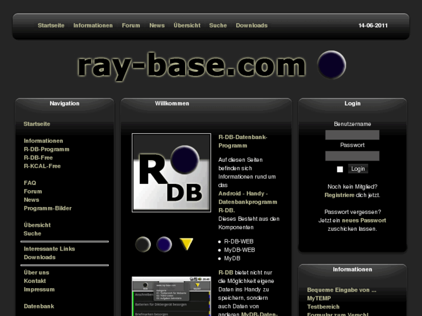This screenshot has height=316, width=422.
Task: Click the blue sphere icon under the R-DB logo
Action: pyautogui.click(x=164, y=244)
